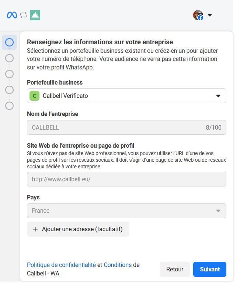Open Politique de confidentialité link

(62, 265)
